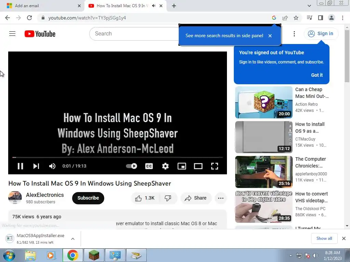
Task: Mute audio on the YouTube tab
Action: [x=153, y=6]
